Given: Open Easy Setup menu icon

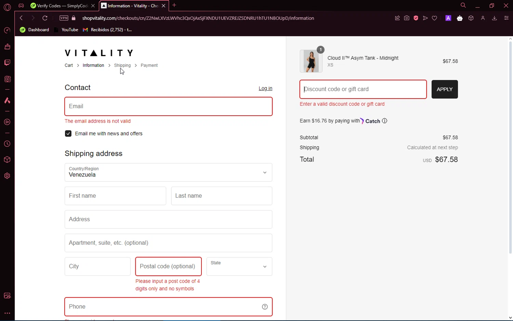Looking at the screenshot, I should coord(506,18).
